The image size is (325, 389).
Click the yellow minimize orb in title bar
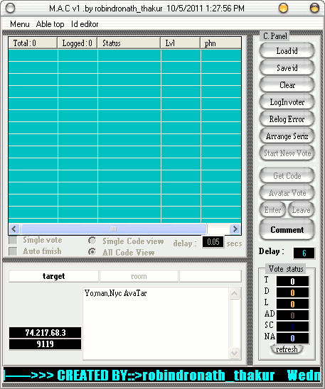click(283, 8)
